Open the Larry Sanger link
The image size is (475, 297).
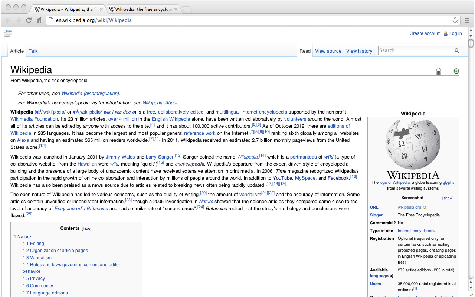[160, 157]
